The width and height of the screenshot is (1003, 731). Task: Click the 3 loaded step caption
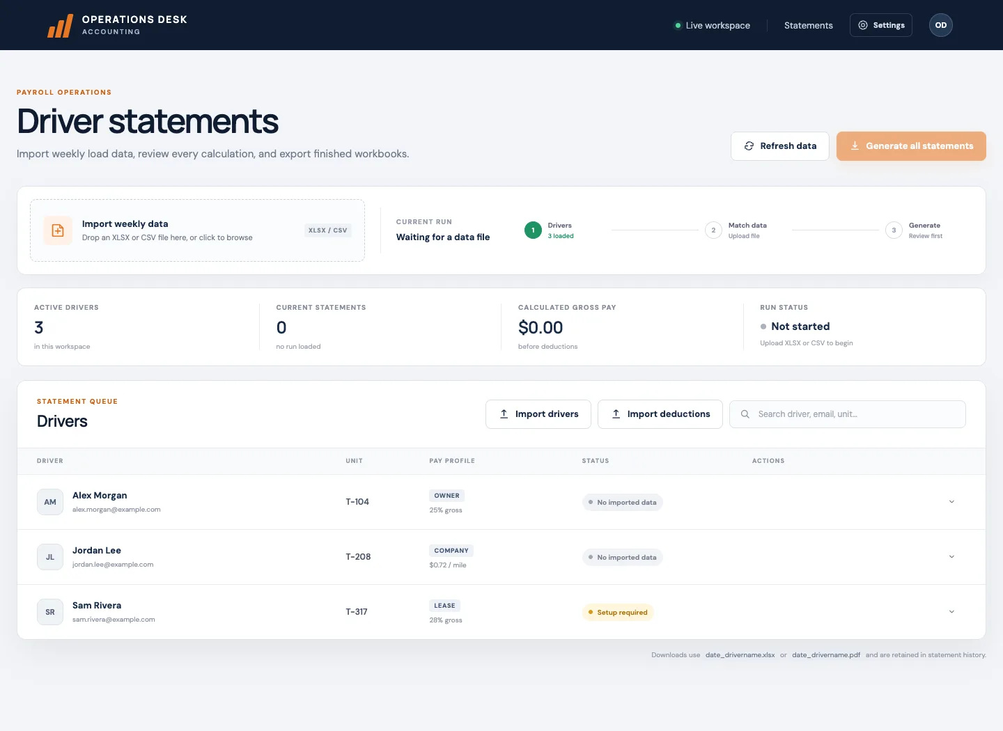(x=561, y=236)
